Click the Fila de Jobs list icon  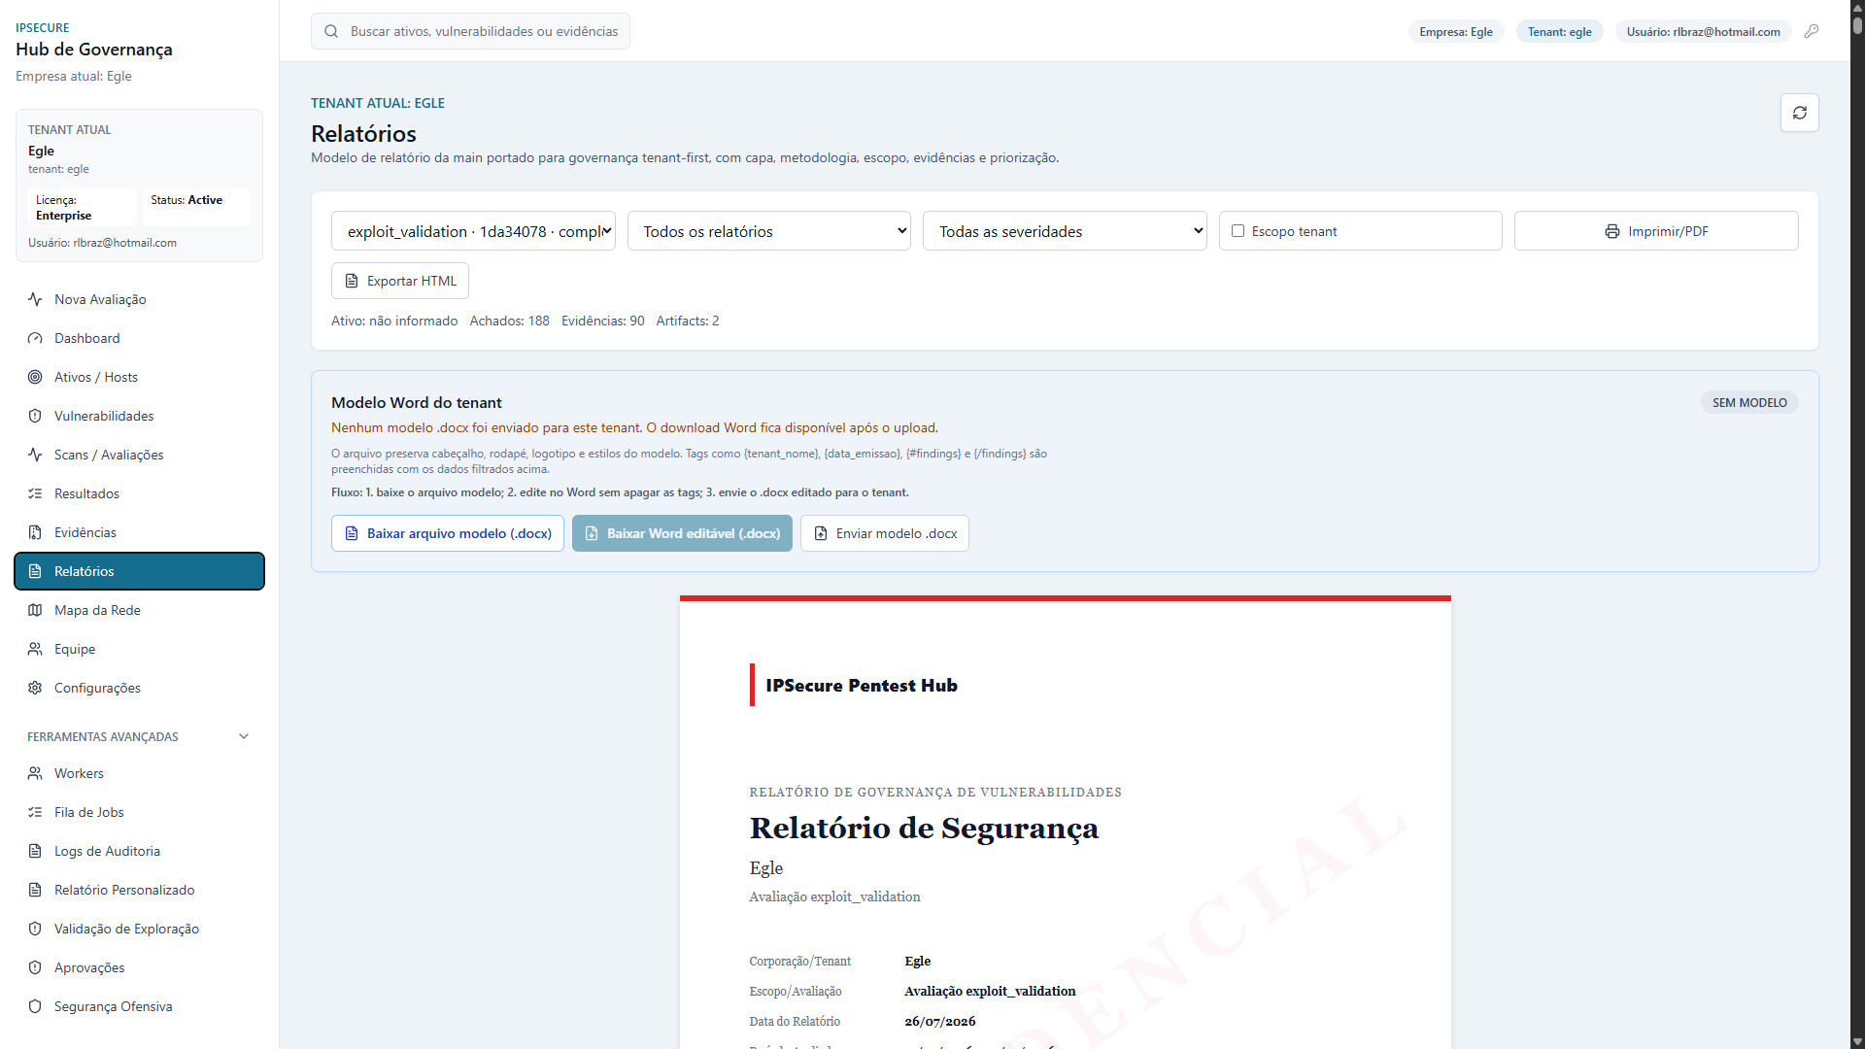(x=35, y=812)
